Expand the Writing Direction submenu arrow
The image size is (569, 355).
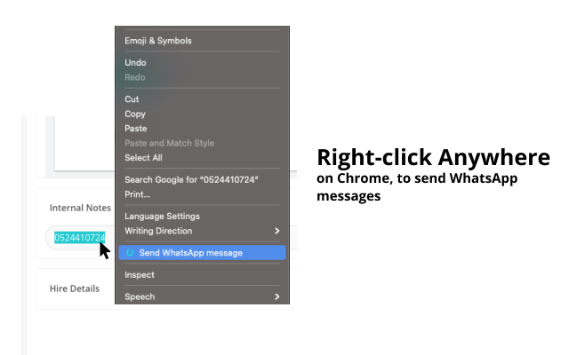point(276,231)
